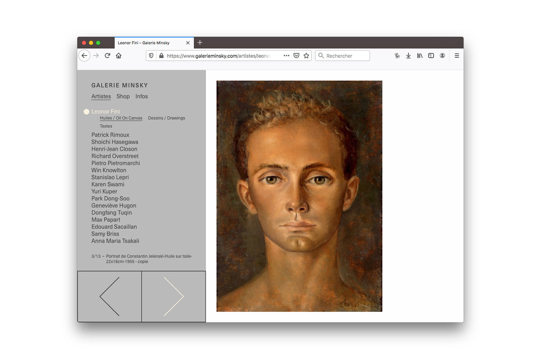Save page to Pocket
Screen dimensions: 546x364
[x=296, y=56]
